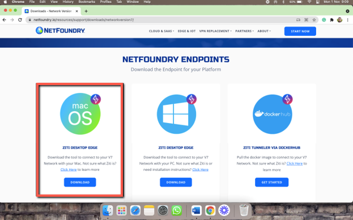Image resolution: width=353 pixels, height=220 pixels.
Task: Click the macOS circle icon
Action: [80, 114]
